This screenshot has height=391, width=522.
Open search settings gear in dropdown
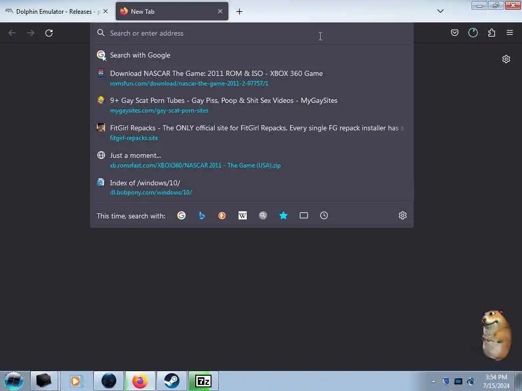point(403,215)
